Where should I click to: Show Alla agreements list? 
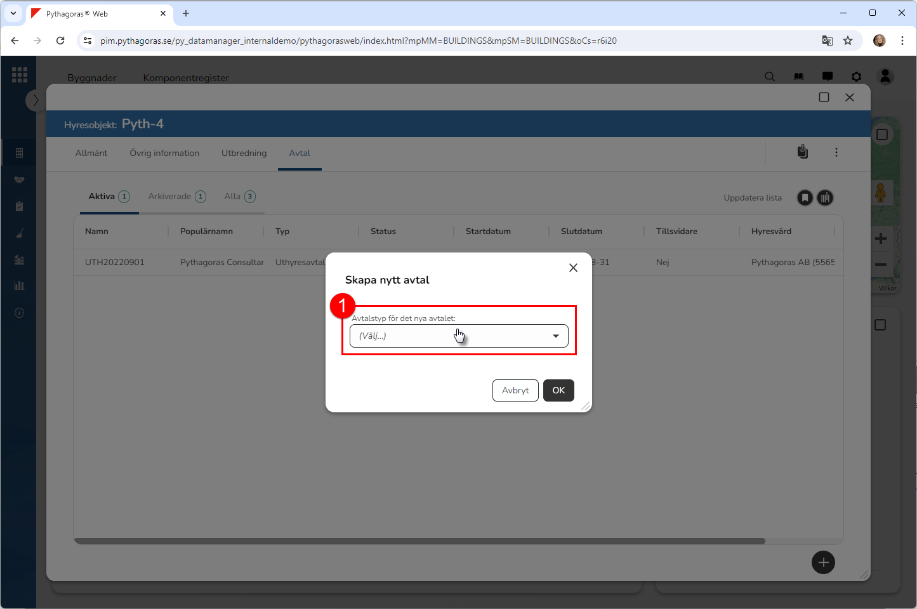[x=239, y=197]
